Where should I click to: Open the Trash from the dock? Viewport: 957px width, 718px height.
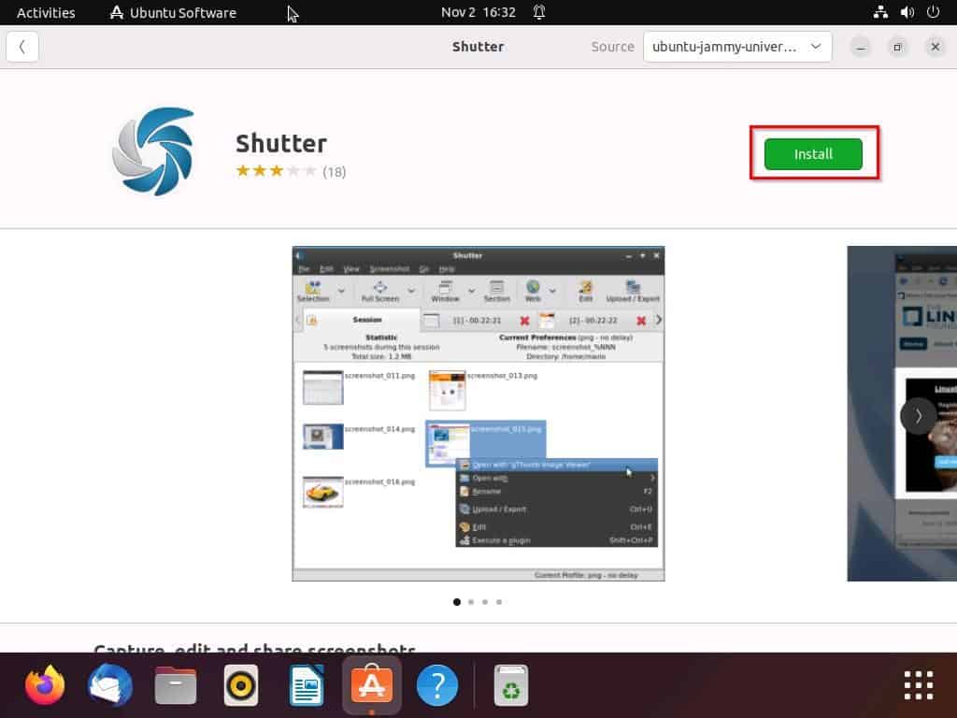pyautogui.click(x=511, y=685)
